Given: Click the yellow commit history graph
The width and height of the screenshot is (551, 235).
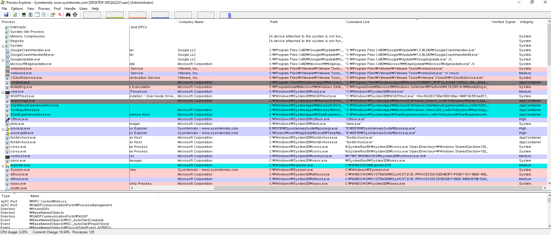Looking at the screenshot, I should click(115, 15).
